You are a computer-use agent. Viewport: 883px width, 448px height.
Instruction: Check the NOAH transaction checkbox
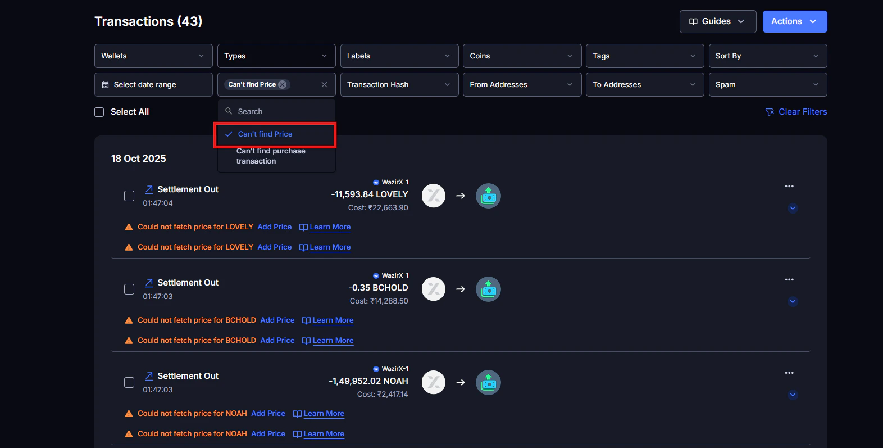tap(129, 383)
